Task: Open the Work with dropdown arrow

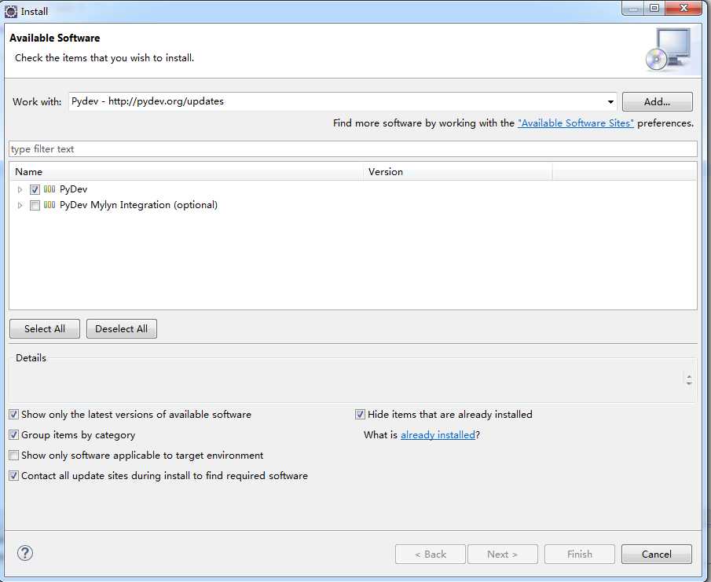Action: [610, 101]
